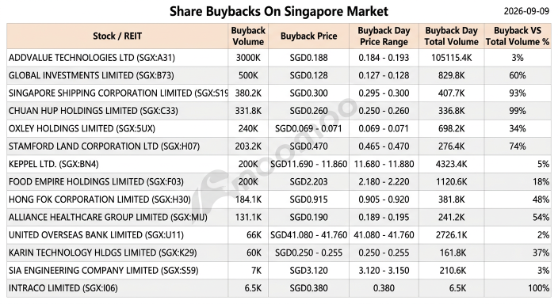Click Global Investments percentage 60%
Screen dimensions: 558x304
coord(518,75)
